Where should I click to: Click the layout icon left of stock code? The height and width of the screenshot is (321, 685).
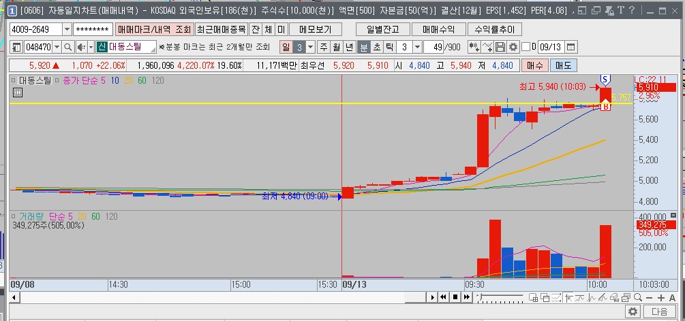click(x=16, y=47)
